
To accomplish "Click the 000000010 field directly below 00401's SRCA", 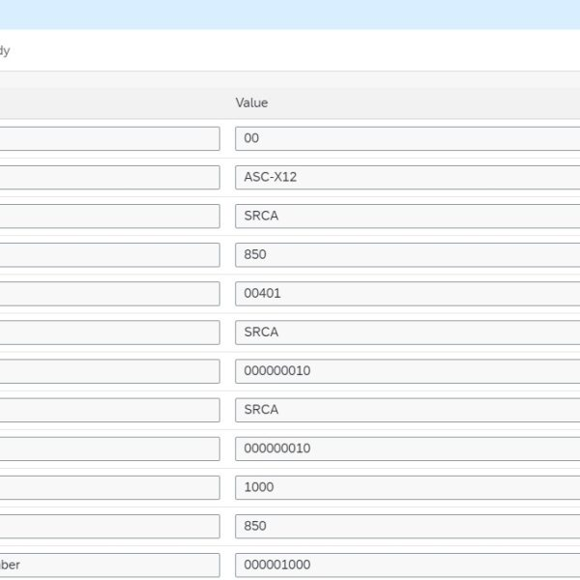I will tap(406, 370).
